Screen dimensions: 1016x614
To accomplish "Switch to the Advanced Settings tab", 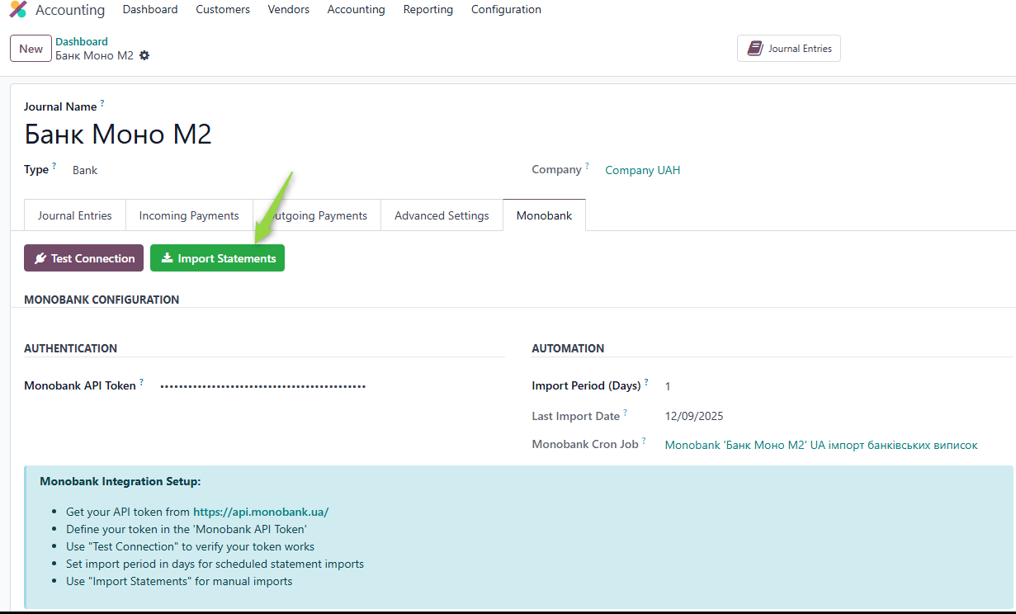I will pyautogui.click(x=442, y=215).
